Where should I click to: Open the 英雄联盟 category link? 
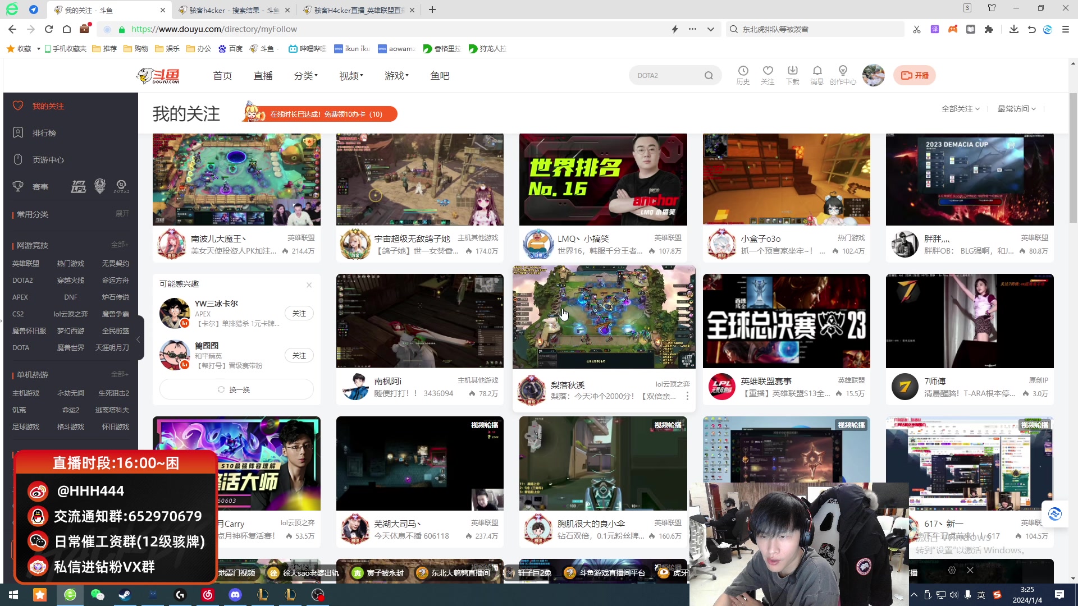coord(26,263)
